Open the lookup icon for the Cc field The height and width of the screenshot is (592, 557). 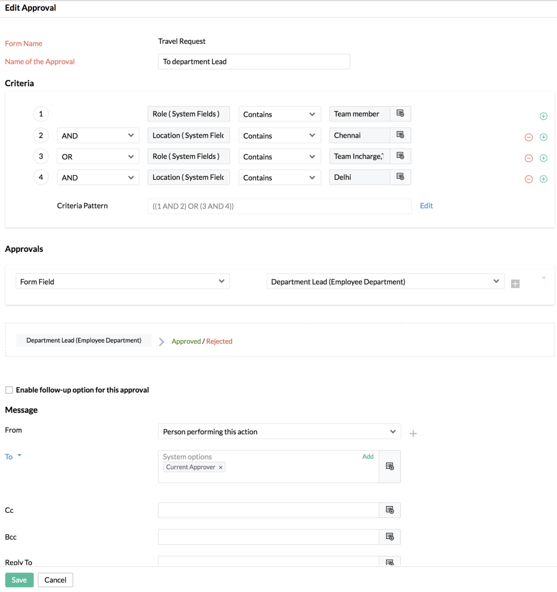point(390,510)
